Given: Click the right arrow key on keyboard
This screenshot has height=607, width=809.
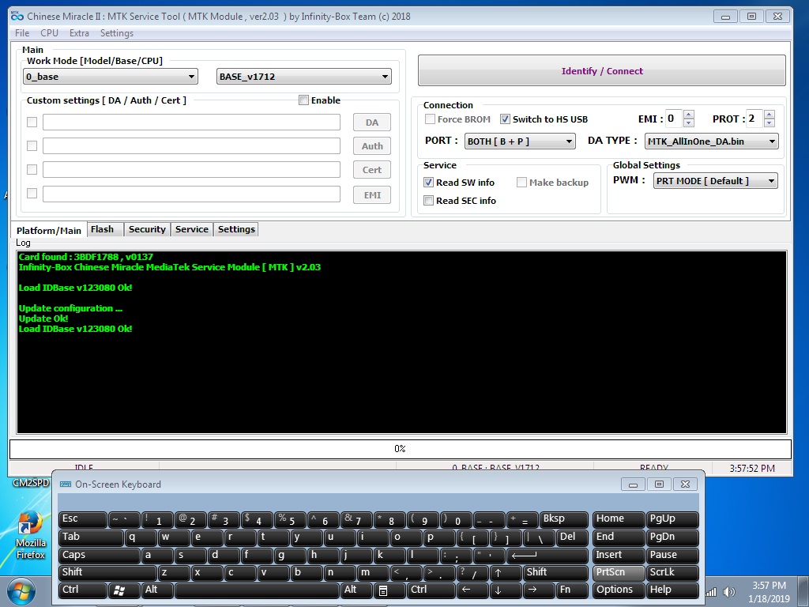Looking at the screenshot, I should [539, 590].
